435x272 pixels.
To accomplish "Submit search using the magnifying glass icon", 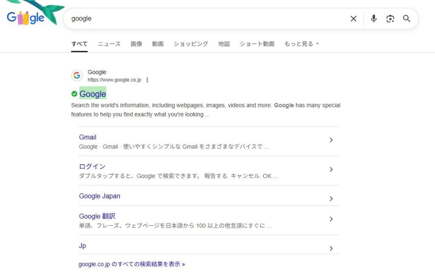I will point(407,19).
